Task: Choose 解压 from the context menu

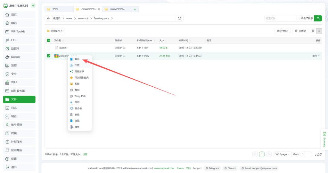Action: coord(77,59)
